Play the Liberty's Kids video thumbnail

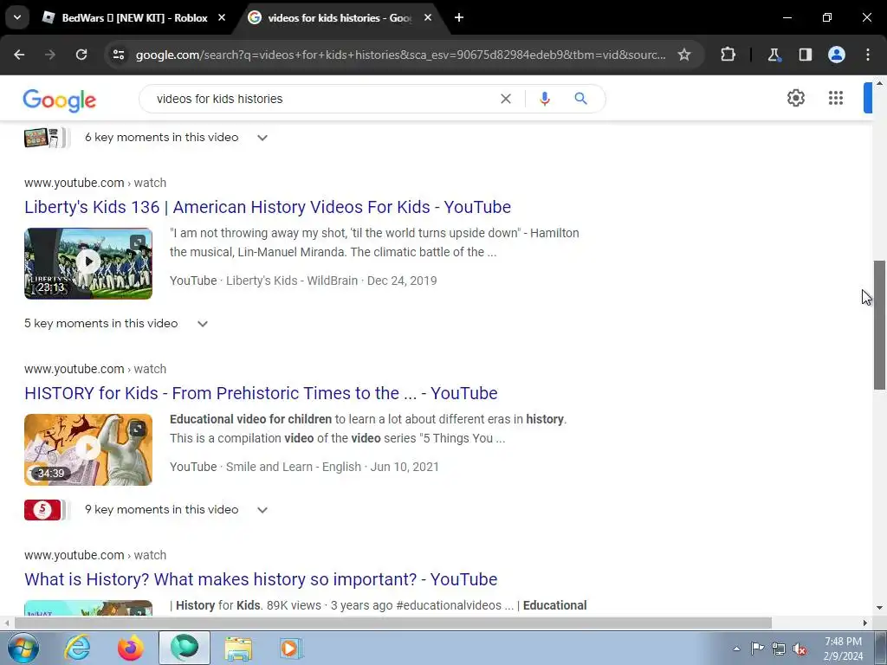88,263
